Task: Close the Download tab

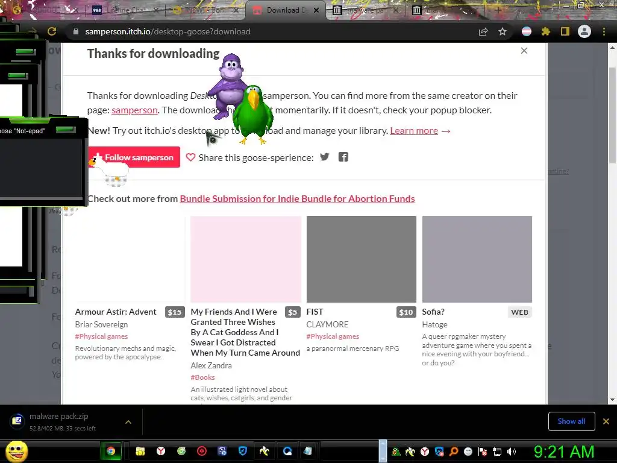Action: click(x=316, y=10)
